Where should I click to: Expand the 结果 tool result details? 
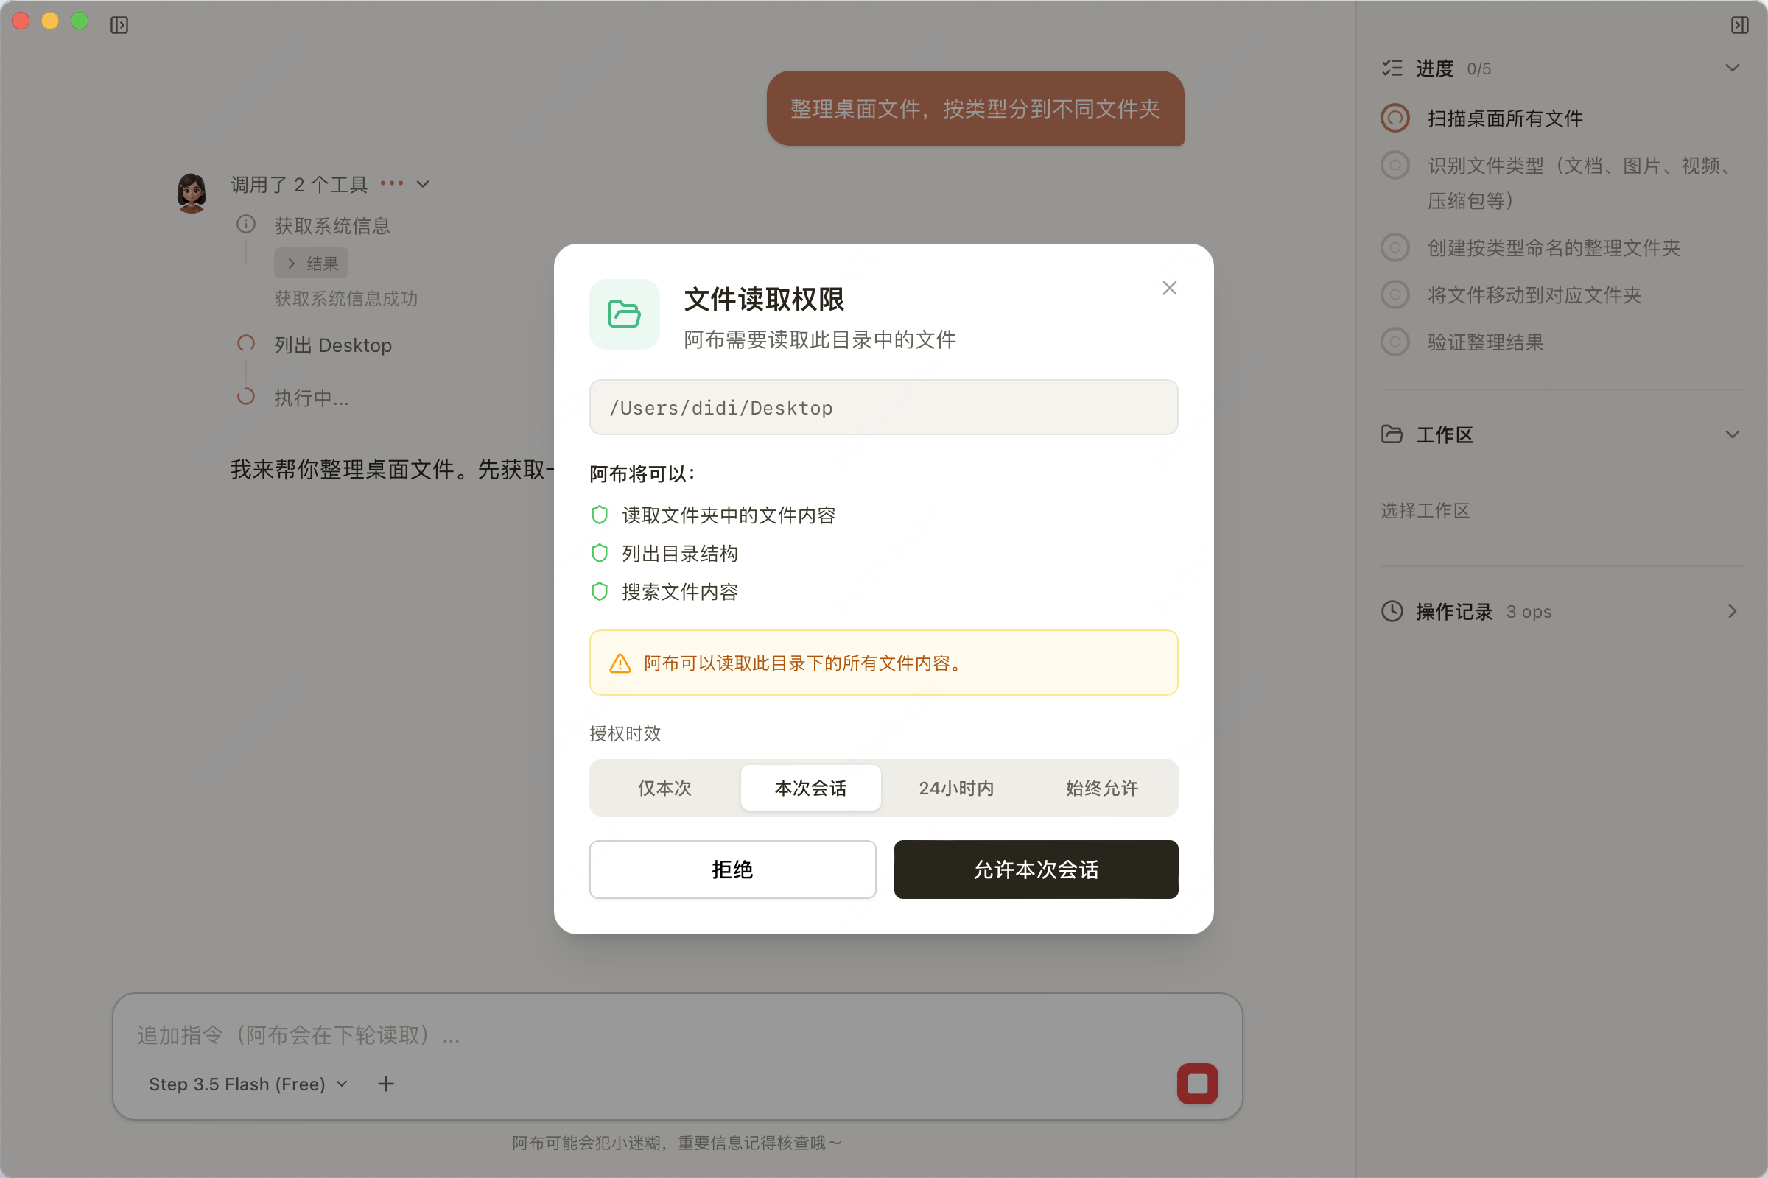310,263
